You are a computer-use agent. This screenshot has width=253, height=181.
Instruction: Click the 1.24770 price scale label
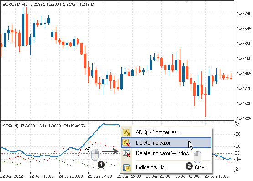pyautogui.click(x=243, y=89)
